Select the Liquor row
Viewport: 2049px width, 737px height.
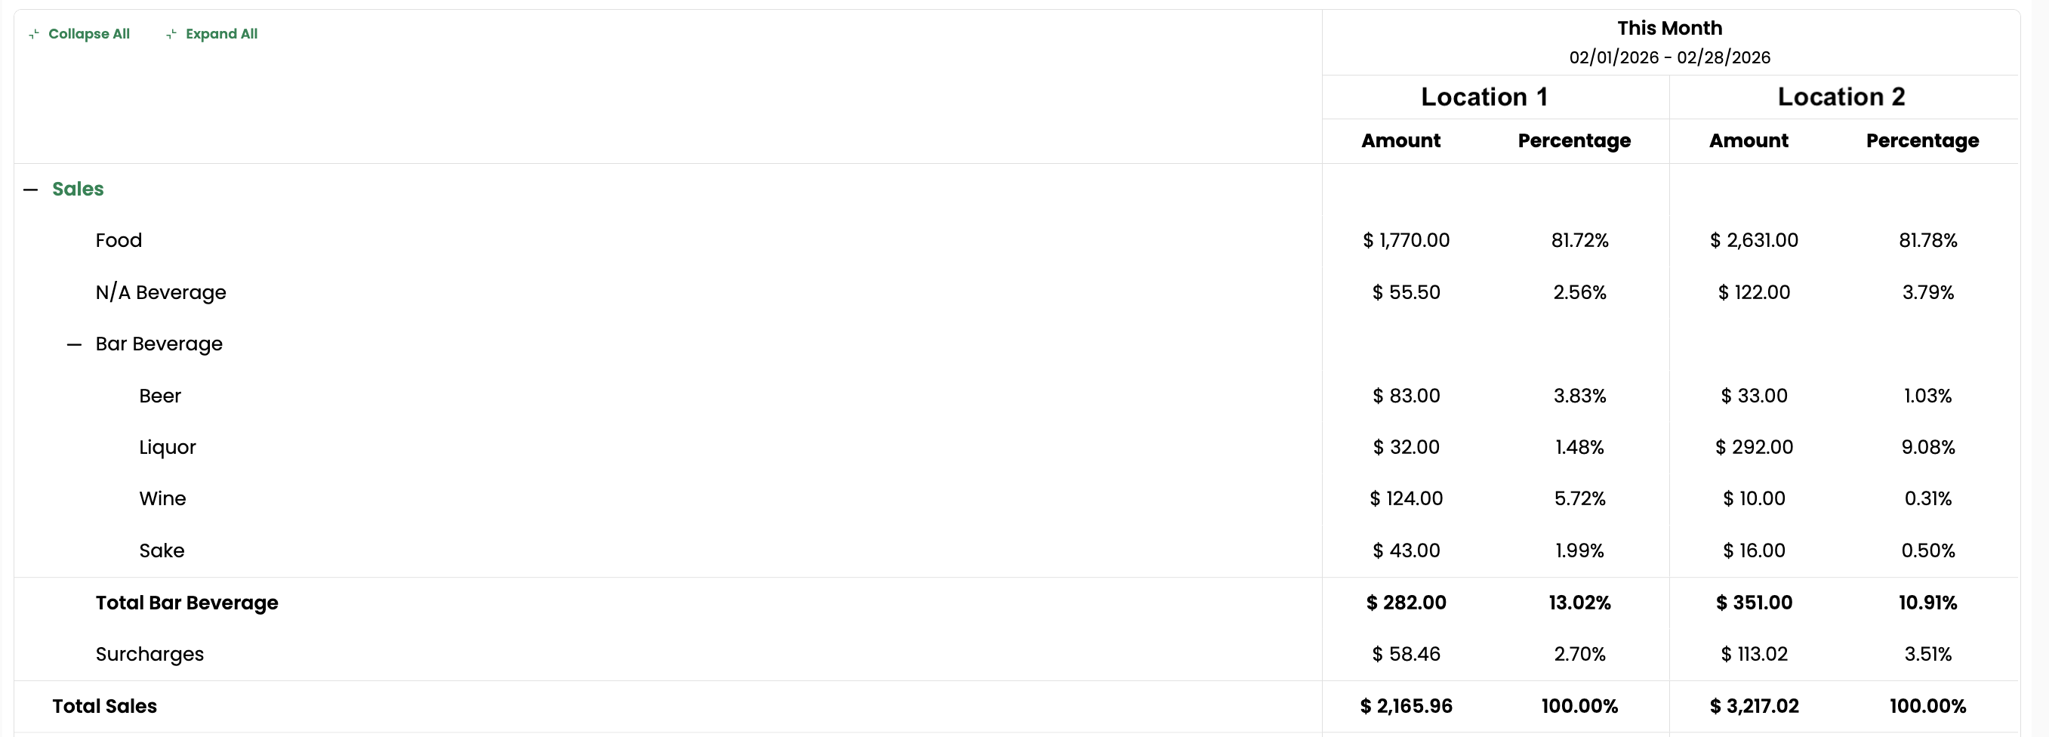click(168, 447)
